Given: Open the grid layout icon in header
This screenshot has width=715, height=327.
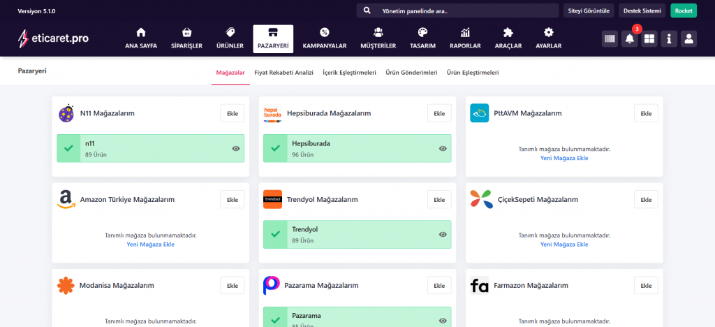Looking at the screenshot, I should (x=649, y=39).
